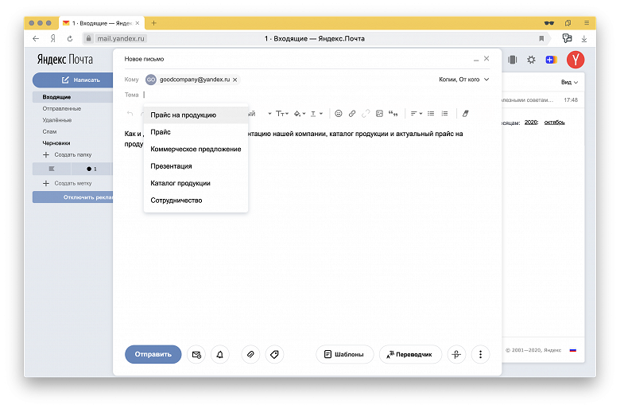Remove recipient goodcompany@yandex.ru
Screen dimensions: 620x409
[x=234, y=80]
